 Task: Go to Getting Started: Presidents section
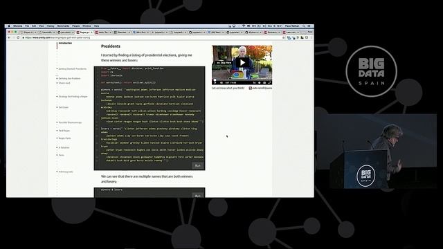coord(73,69)
